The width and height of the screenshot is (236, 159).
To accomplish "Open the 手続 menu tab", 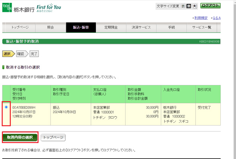I will (x=172, y=28).
